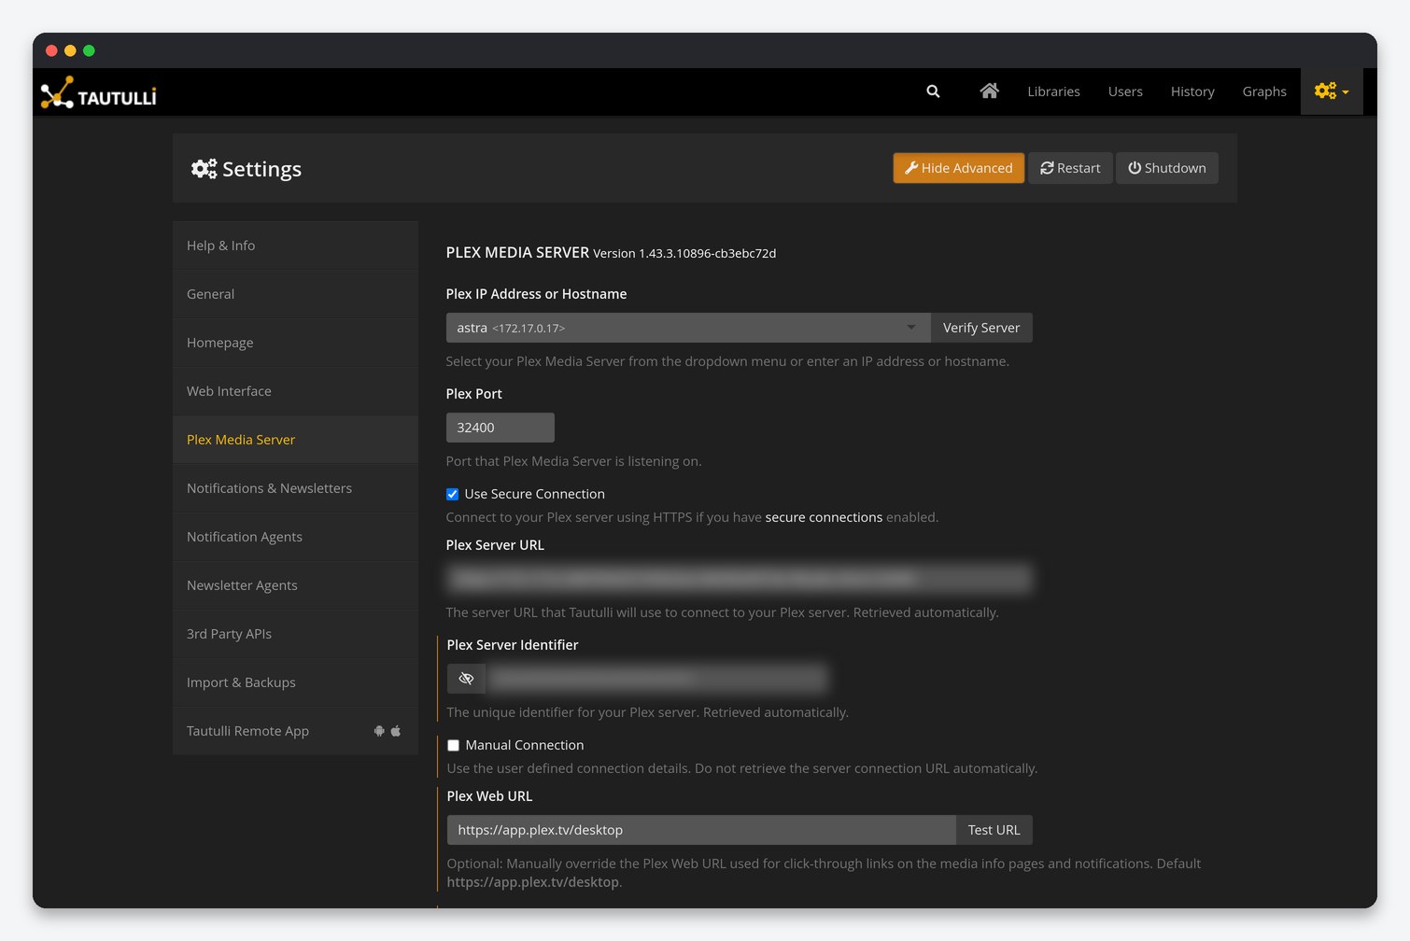Reveal the Plex Server Identifier with eye icon
This screenshot has width=1410, height=941.
coord(466,679)
